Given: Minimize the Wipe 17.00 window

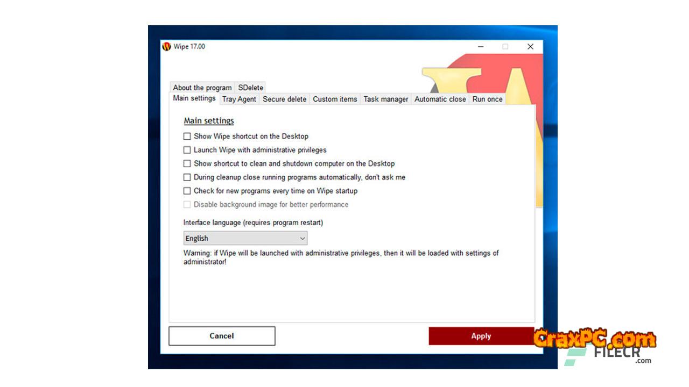Looking at the screenshot, I should tap(480, 47).
